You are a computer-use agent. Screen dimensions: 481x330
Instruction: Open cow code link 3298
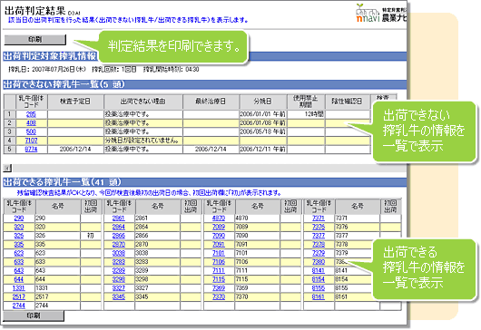tap(118, 279)
